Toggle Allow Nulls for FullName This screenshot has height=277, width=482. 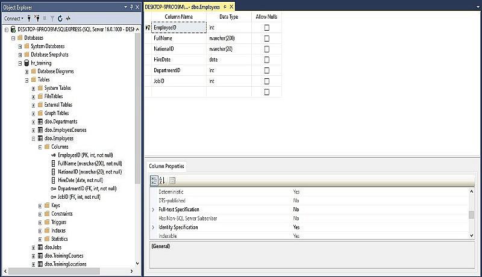[267, 39]
